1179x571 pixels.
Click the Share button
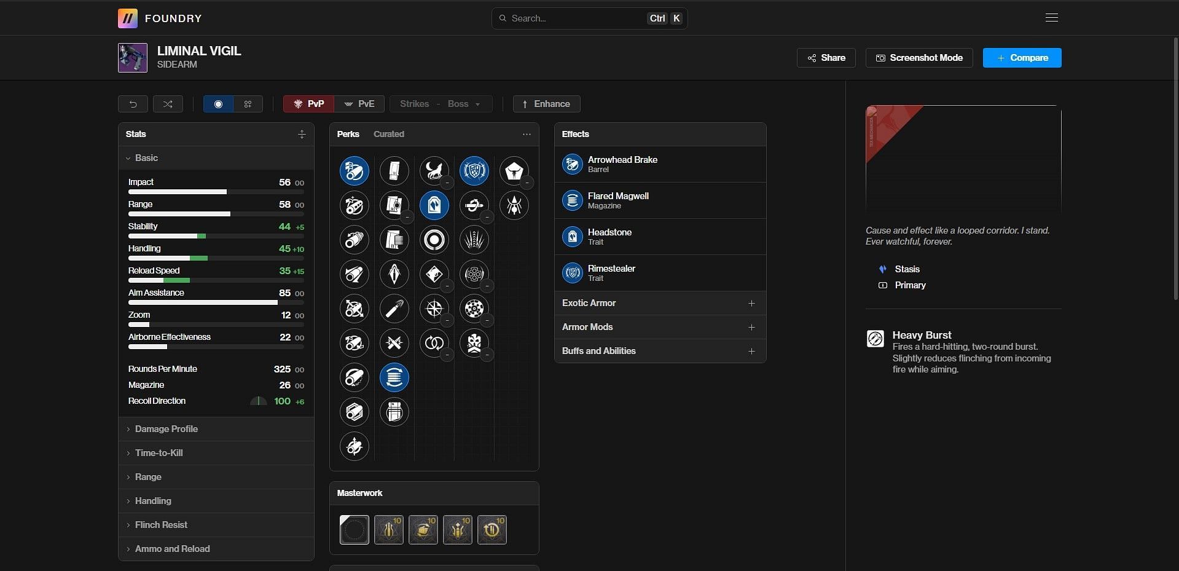coord(826,58)
